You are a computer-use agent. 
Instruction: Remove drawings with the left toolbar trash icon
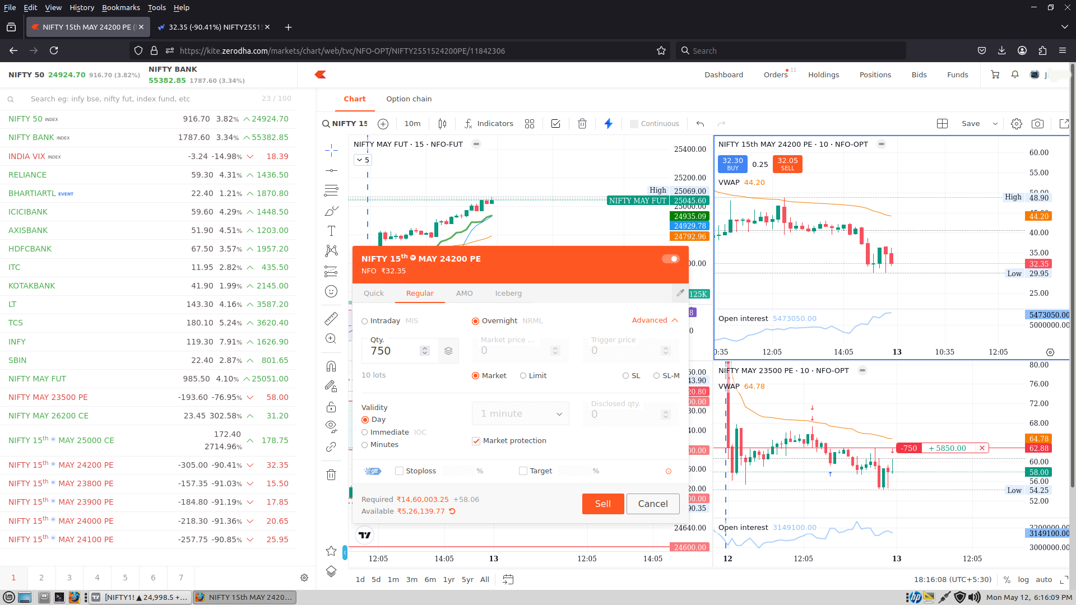click(331, 474)
